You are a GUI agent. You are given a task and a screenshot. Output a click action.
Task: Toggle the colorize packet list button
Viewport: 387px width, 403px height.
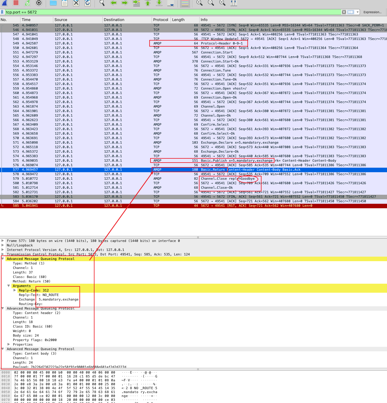185,3
